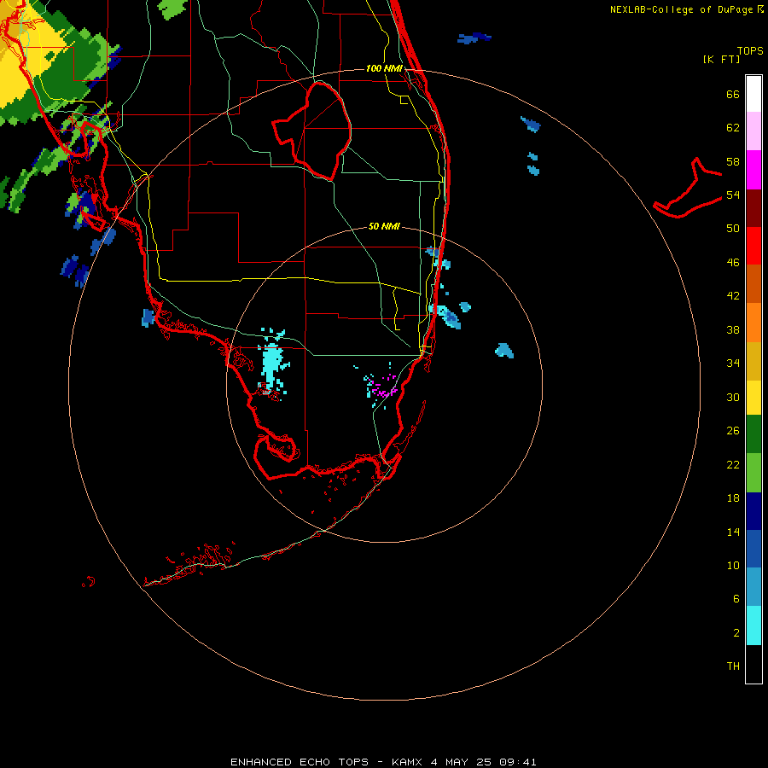Click the orange legend swatch above 38
768x768 pixels.
(753, 323)
